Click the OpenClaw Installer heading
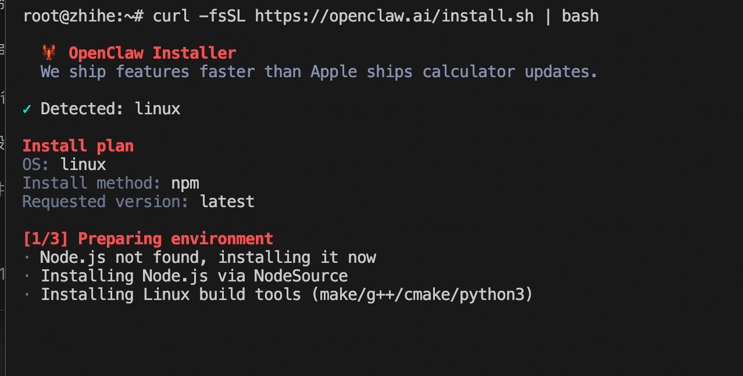 [152, 53]
